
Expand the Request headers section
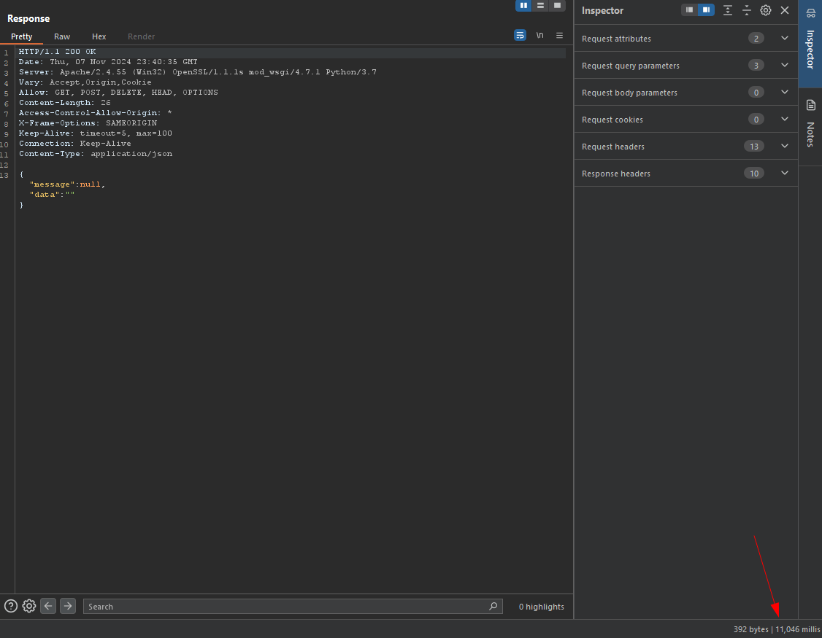(785, 147)
